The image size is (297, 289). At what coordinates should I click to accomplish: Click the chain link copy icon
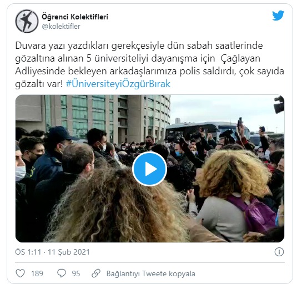tap(96, 273)
